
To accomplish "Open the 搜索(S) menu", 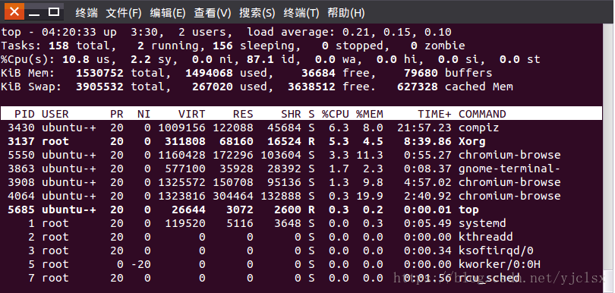I will coord(257,13).
